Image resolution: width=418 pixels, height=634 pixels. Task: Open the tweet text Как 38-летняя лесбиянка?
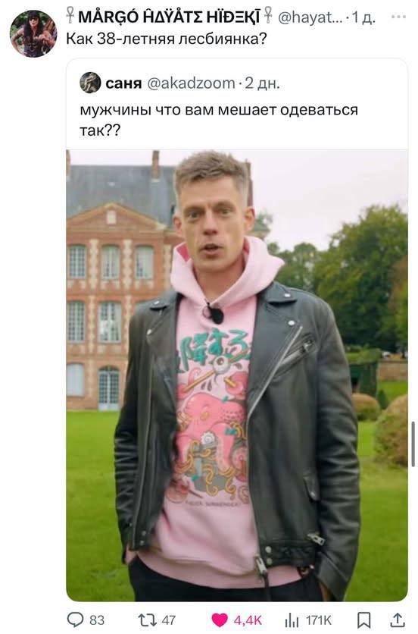pos(167,39)
